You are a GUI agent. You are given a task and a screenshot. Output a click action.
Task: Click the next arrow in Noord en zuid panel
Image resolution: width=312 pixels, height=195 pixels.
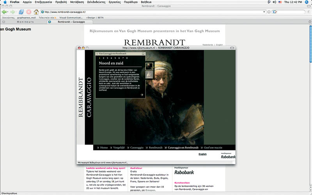click(x=142, y=95)
